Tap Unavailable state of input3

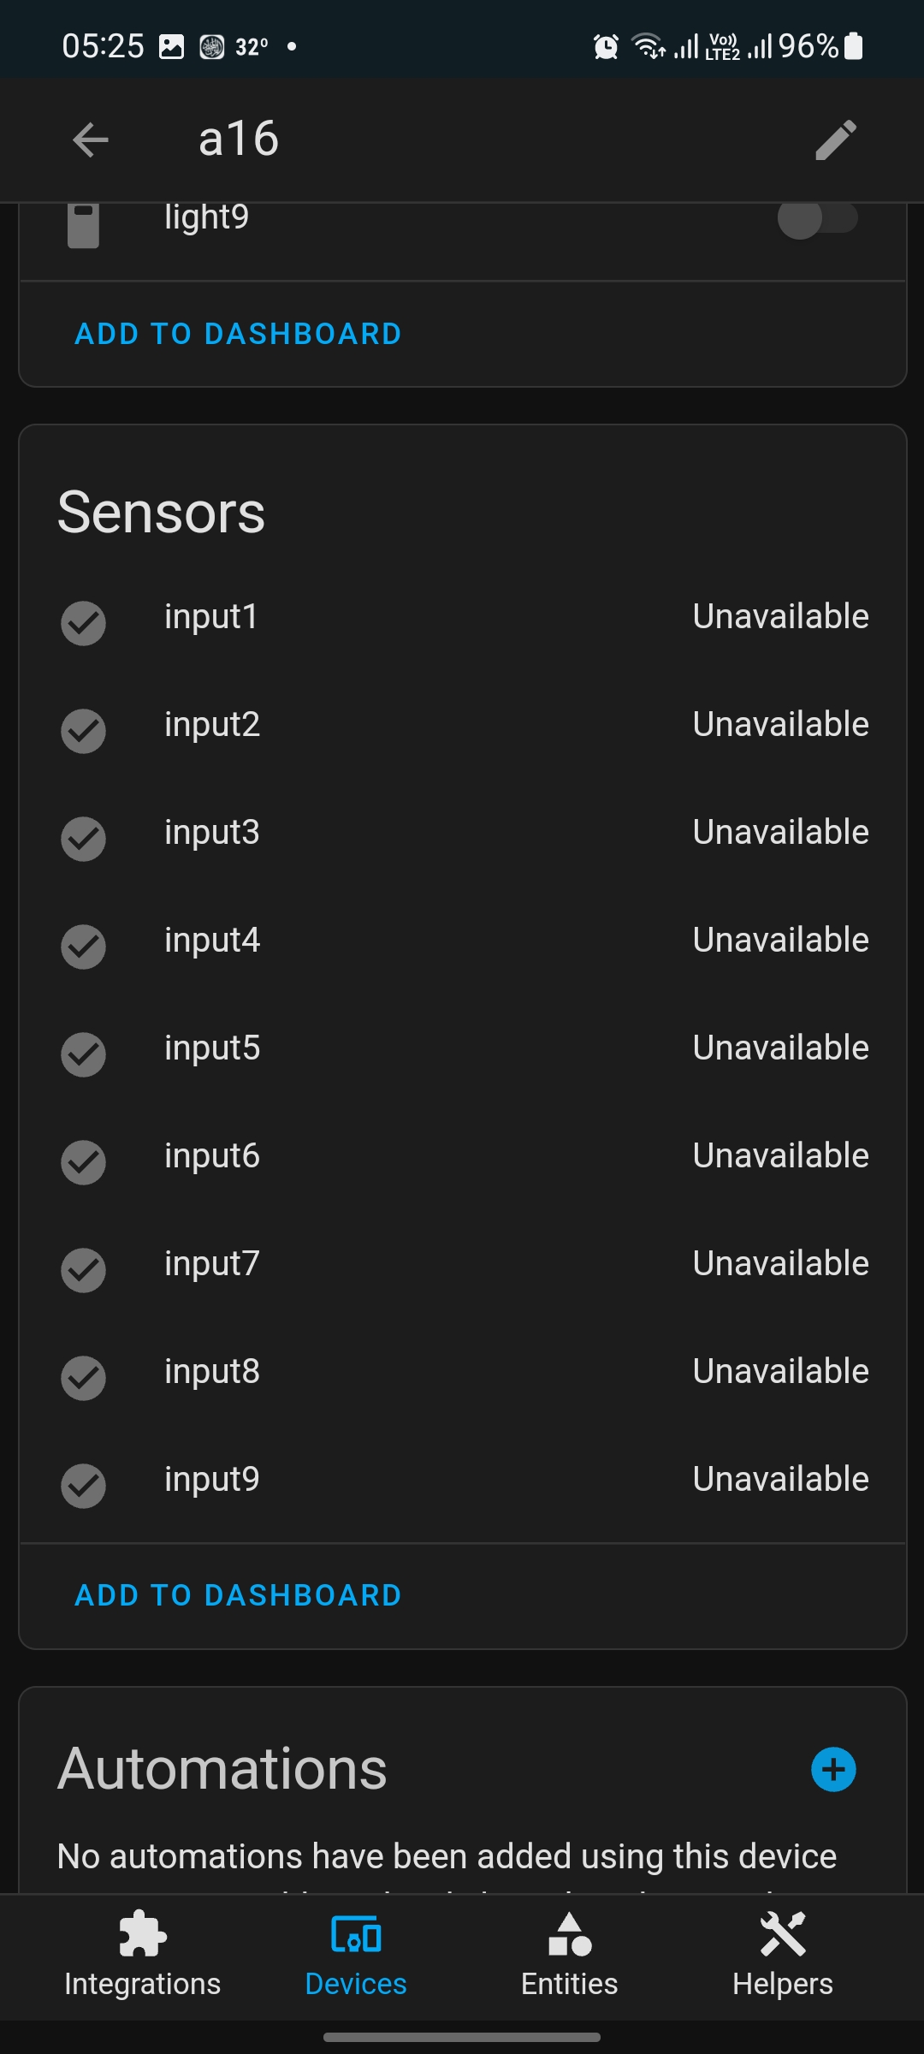[x=780, y=833]
